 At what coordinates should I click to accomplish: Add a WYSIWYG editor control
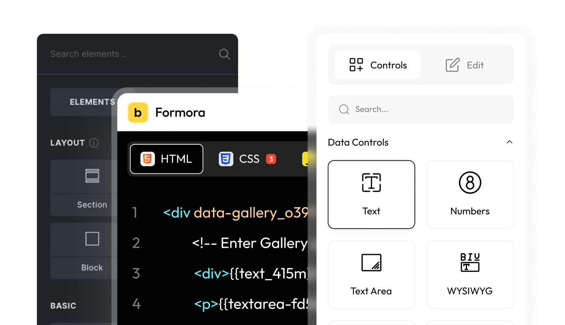pos(470,274)
